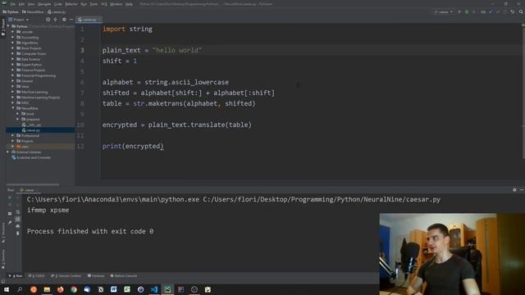
Task: Open the Run tool window button
Action: (16, 276)
